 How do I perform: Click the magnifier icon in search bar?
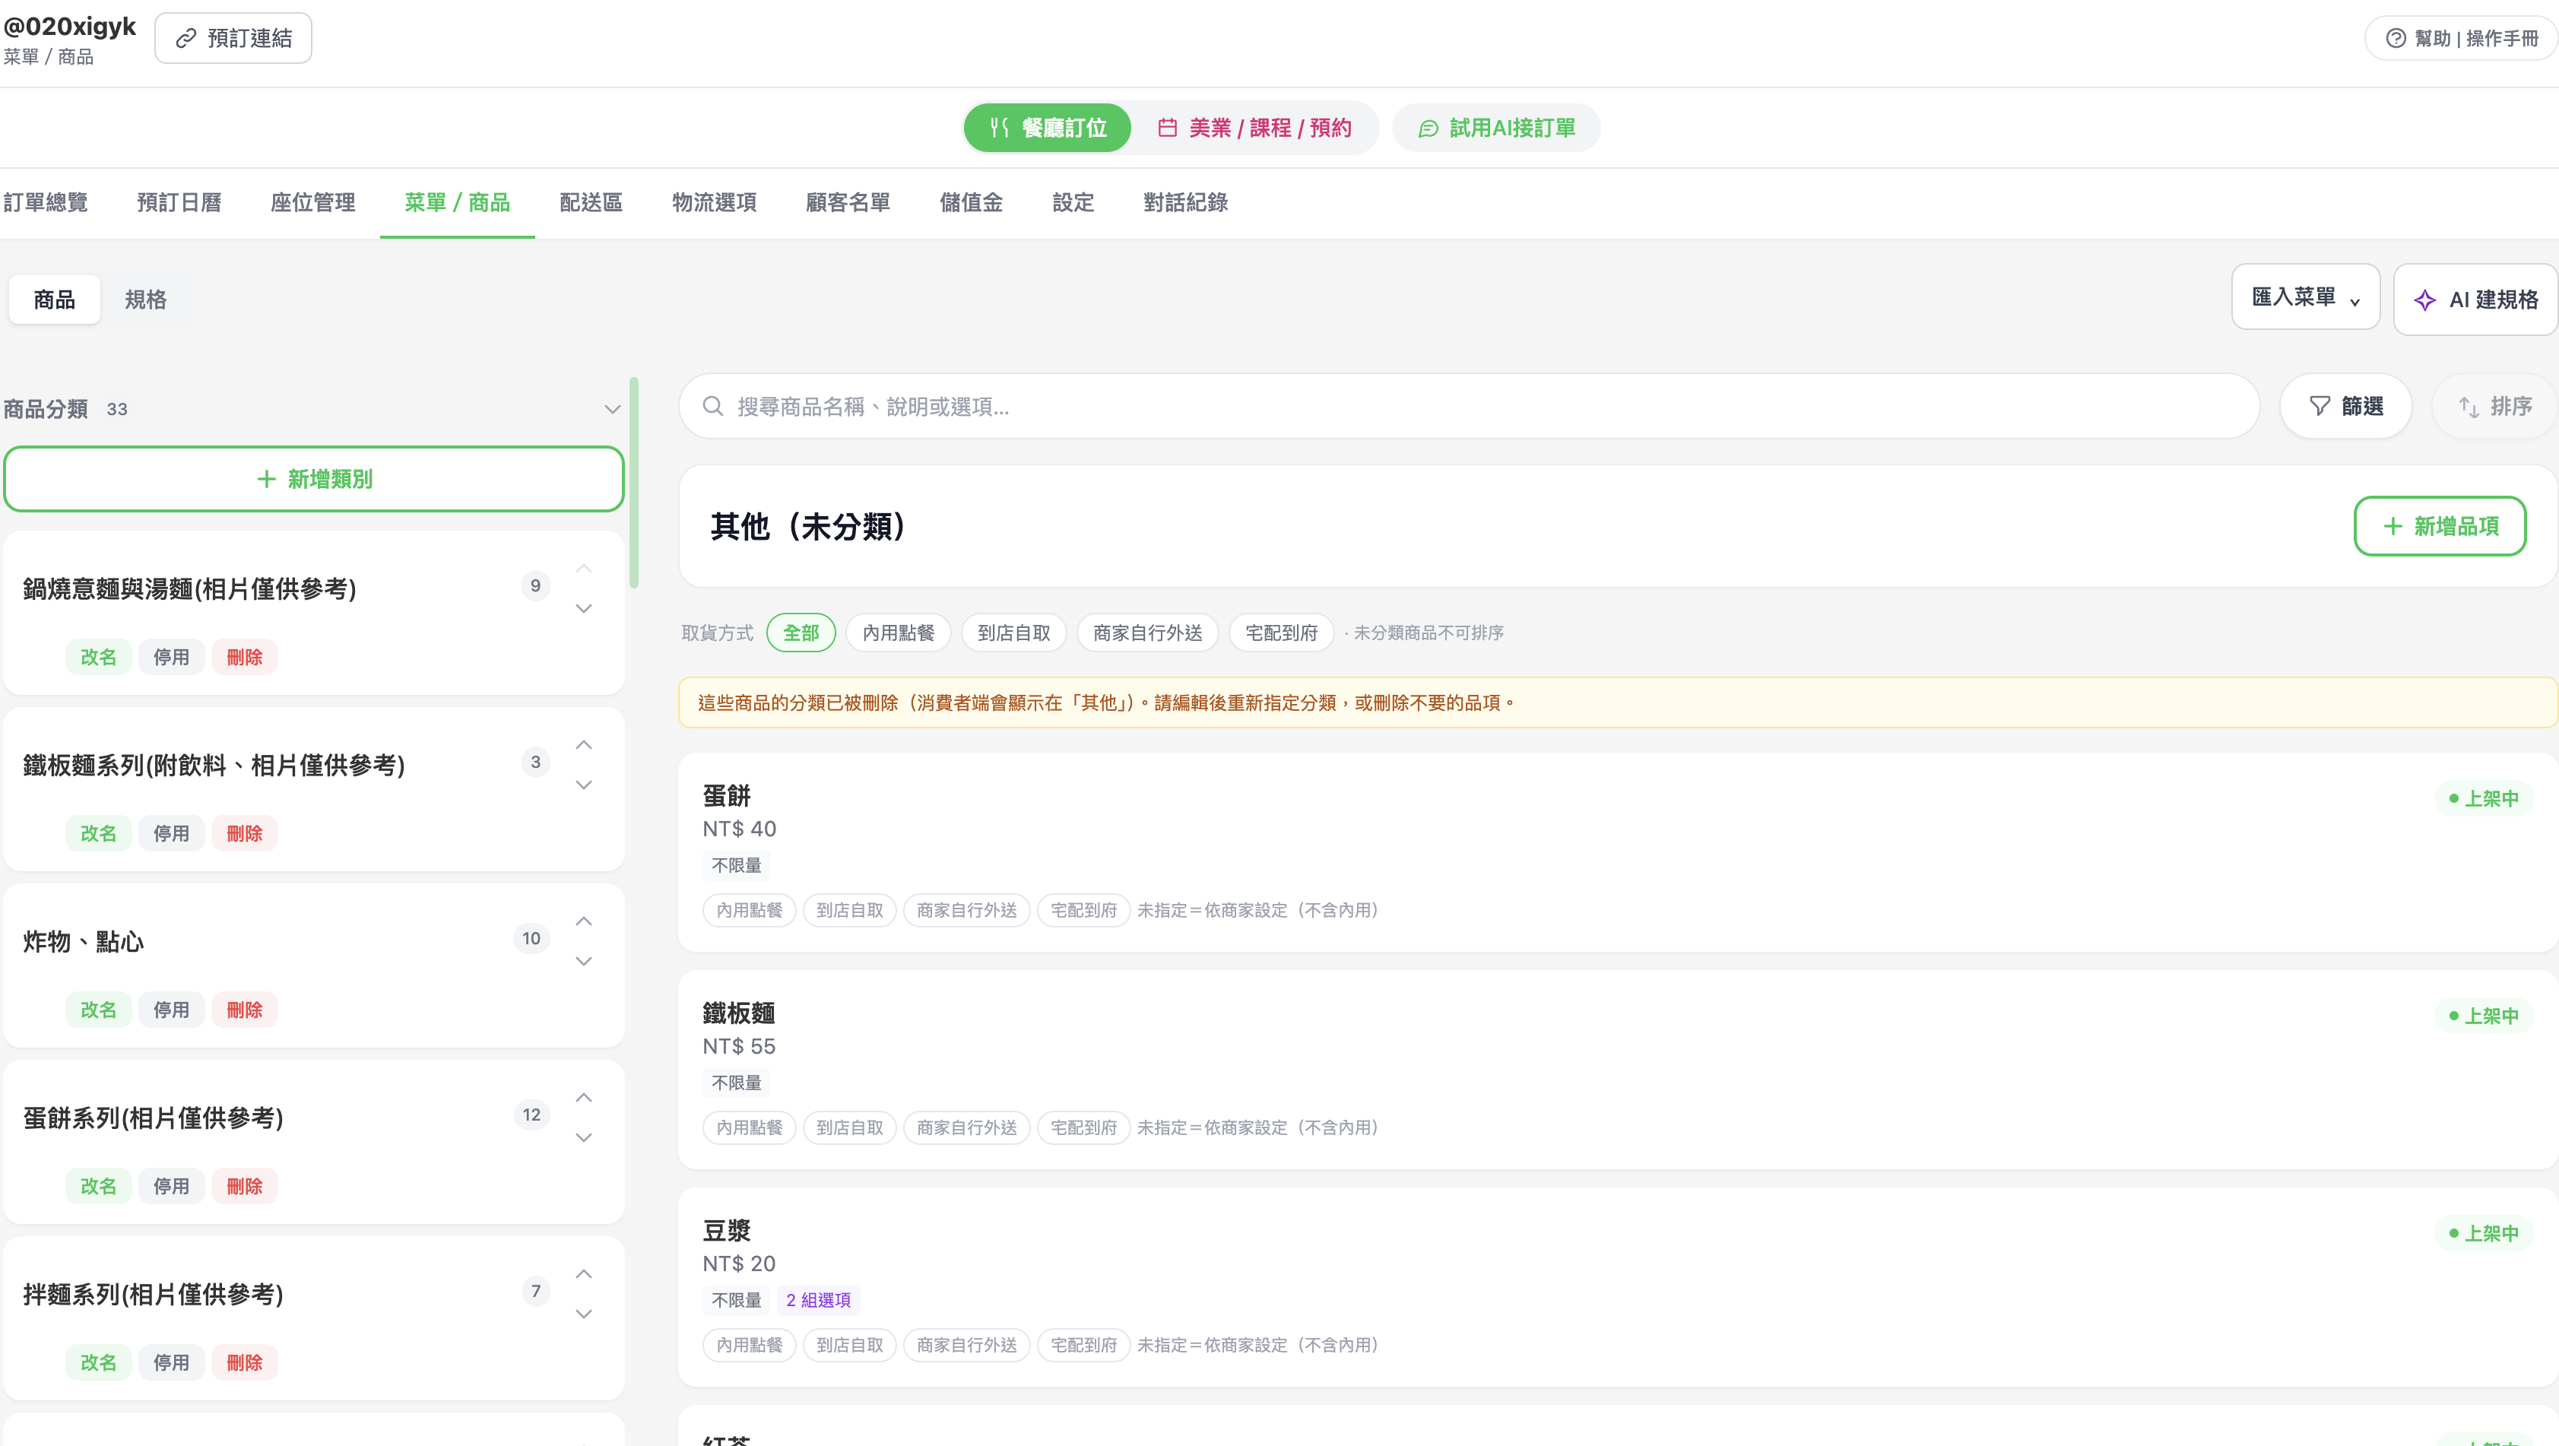coord(712,406)
